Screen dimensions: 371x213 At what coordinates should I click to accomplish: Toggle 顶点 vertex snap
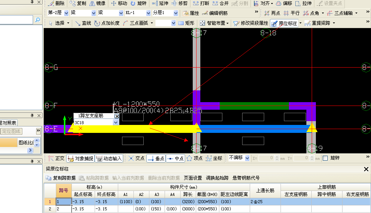195,158
